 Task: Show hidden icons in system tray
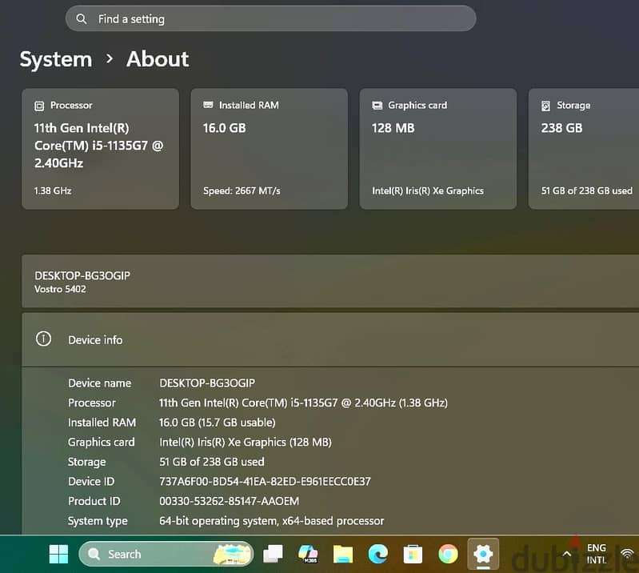pyautogui.click(x=566, y=555)
